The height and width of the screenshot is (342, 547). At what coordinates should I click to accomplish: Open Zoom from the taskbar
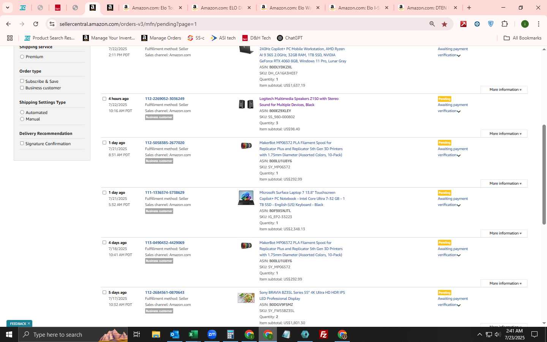coord(212,334)
